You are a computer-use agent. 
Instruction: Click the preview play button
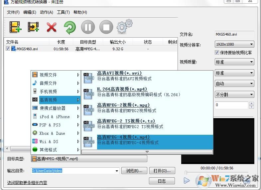pos(187,180)
